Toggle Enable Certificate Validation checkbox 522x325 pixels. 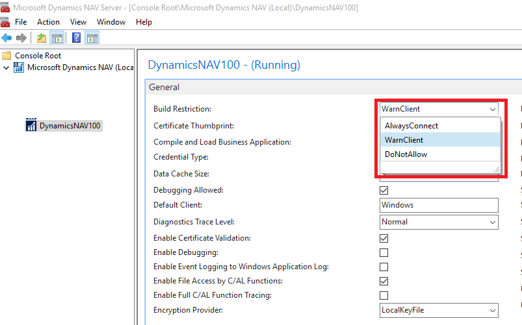pyautogui.click(x=384, y=238)
